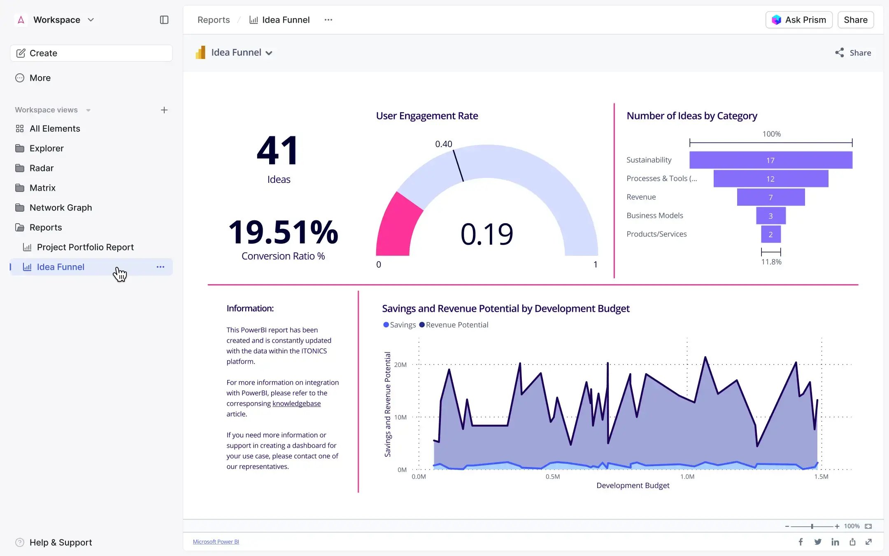Open the All Elements view
The image size is (889, 556).
(47, 128)
